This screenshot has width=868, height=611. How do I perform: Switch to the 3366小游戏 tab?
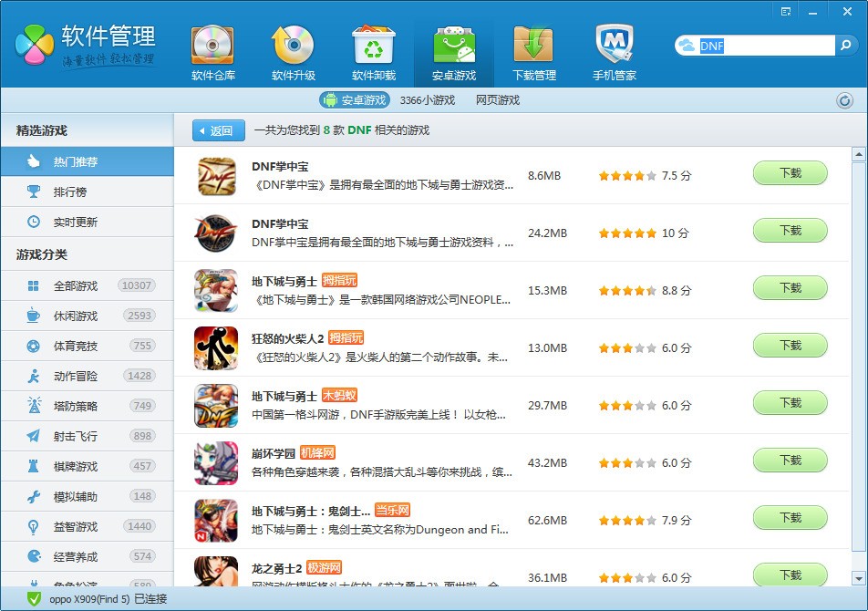(x=428, y=100)
